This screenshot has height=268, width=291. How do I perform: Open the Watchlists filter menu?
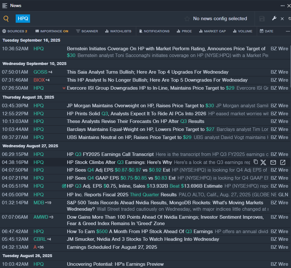click(x=118, y=31)
